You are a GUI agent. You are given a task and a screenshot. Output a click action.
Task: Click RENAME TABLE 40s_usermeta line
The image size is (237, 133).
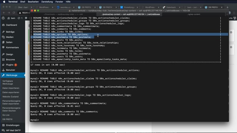coord(62,54)
